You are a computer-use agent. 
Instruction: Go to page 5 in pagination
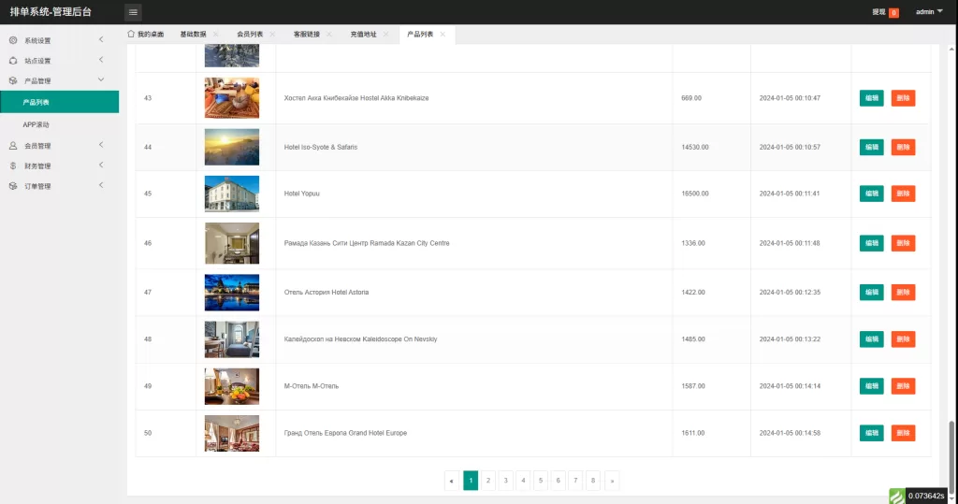point(541,481)
